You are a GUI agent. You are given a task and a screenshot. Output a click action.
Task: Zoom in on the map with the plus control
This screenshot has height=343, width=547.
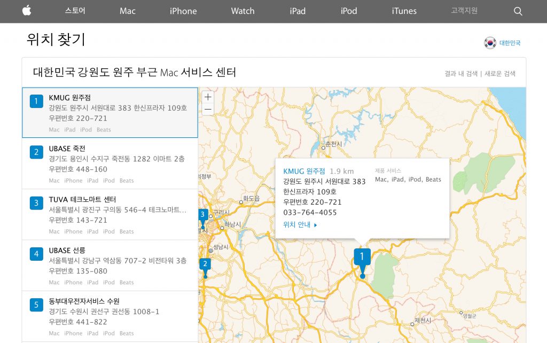click(207, 98)
